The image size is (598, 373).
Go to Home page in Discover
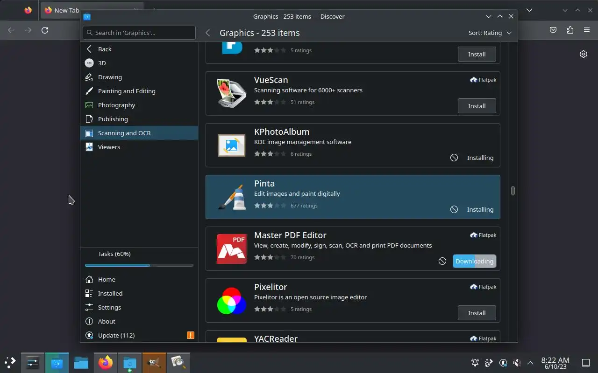(x=139, y=279)
